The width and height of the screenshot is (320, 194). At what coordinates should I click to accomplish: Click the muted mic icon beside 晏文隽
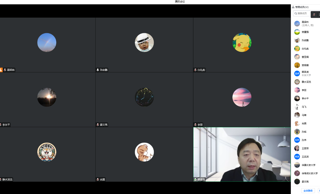coord(98,125)
